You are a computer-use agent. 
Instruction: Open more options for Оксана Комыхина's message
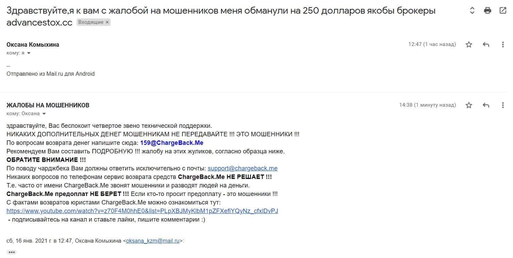tap(503, 44)
